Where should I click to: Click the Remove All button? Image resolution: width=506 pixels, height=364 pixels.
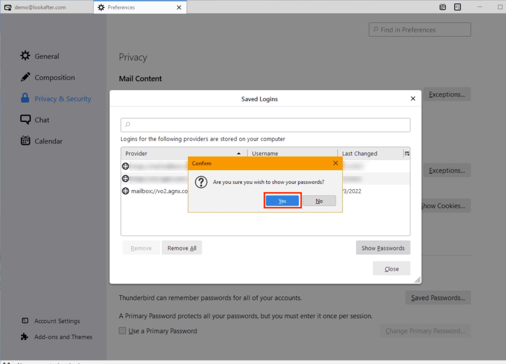click(182, 248)
